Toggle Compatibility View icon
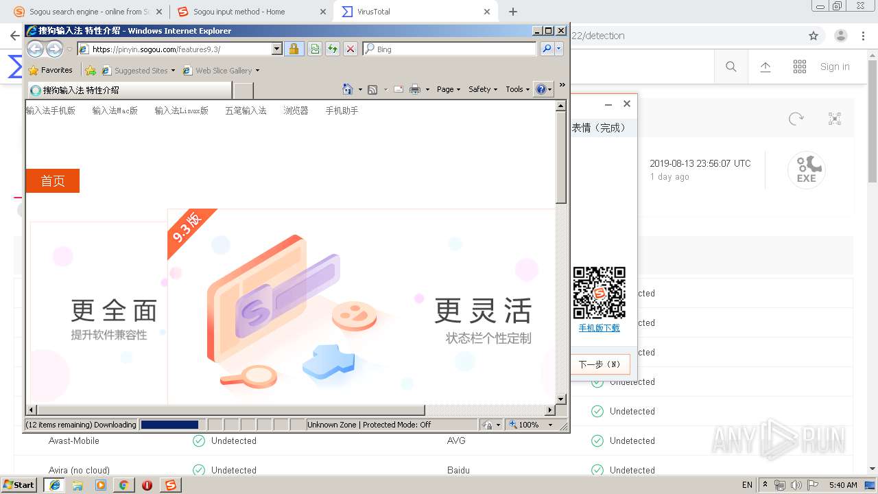 [x=314, y=49]
